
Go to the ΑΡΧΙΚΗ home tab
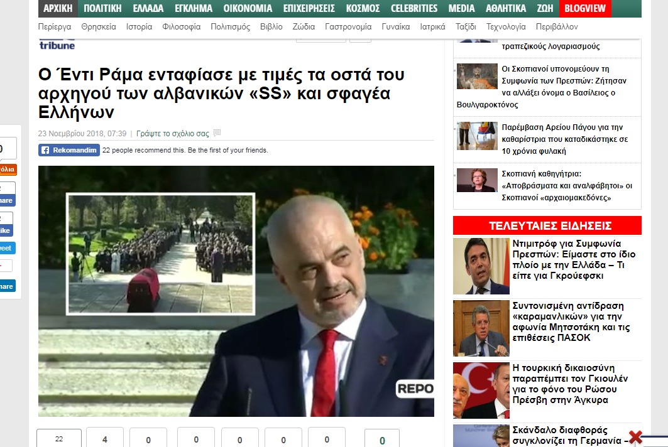[x=58, y=8]
